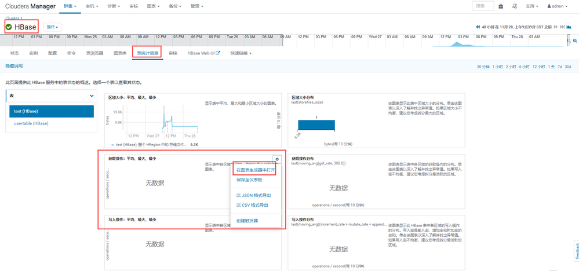Toggle the time range area-chart icon
Image resolution: width=579 pixels, height=271 pixels.
pyautogui.click(x=569, y=27)
